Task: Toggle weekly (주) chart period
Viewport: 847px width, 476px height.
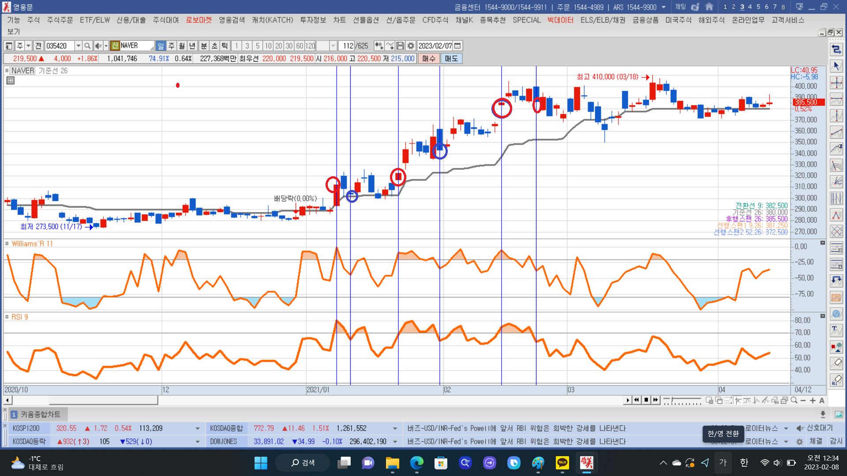Action: click(171, 46)
